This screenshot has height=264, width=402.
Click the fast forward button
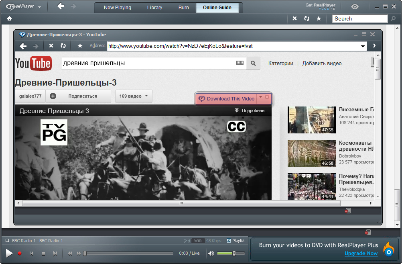(x=79, y=254)
